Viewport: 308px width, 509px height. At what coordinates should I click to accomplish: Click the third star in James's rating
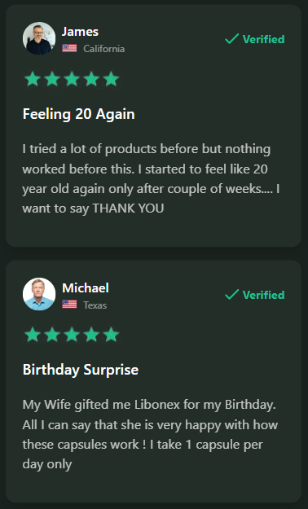click(x=72, y=79)
